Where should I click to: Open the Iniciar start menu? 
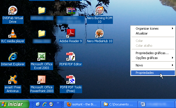coord(15,104)
